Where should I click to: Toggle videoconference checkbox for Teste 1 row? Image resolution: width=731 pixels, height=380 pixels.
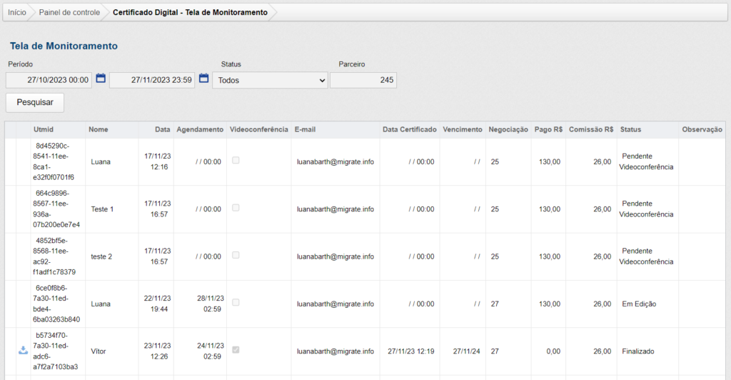pyautogui.click(x=236, y=208)
